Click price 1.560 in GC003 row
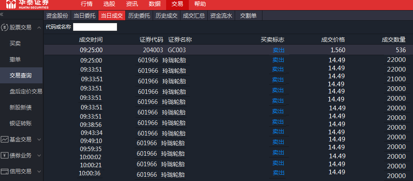The height and width of the screenshot is (181, 413). [x=338, y=50]
